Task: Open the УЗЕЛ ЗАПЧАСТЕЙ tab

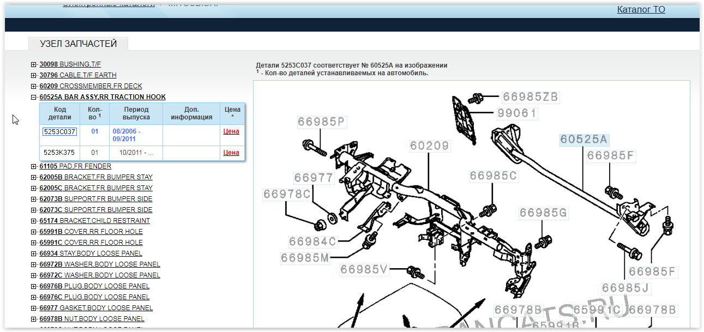Action: 79,44
